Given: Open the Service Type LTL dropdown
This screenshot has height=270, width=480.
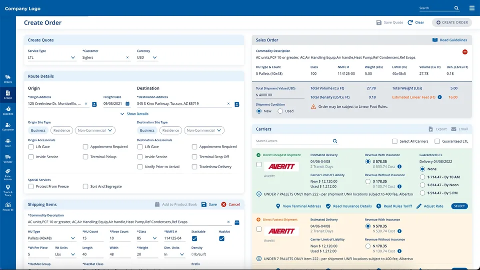Looking at the screenshot, I should pos(51,57).
